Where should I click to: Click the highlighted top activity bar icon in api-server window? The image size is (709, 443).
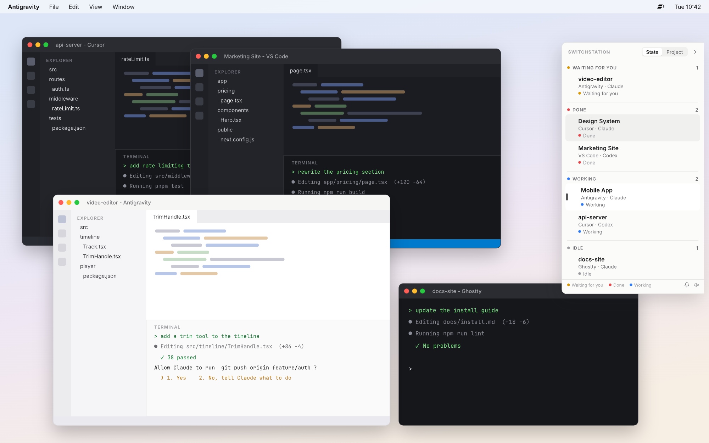point(31,61)
